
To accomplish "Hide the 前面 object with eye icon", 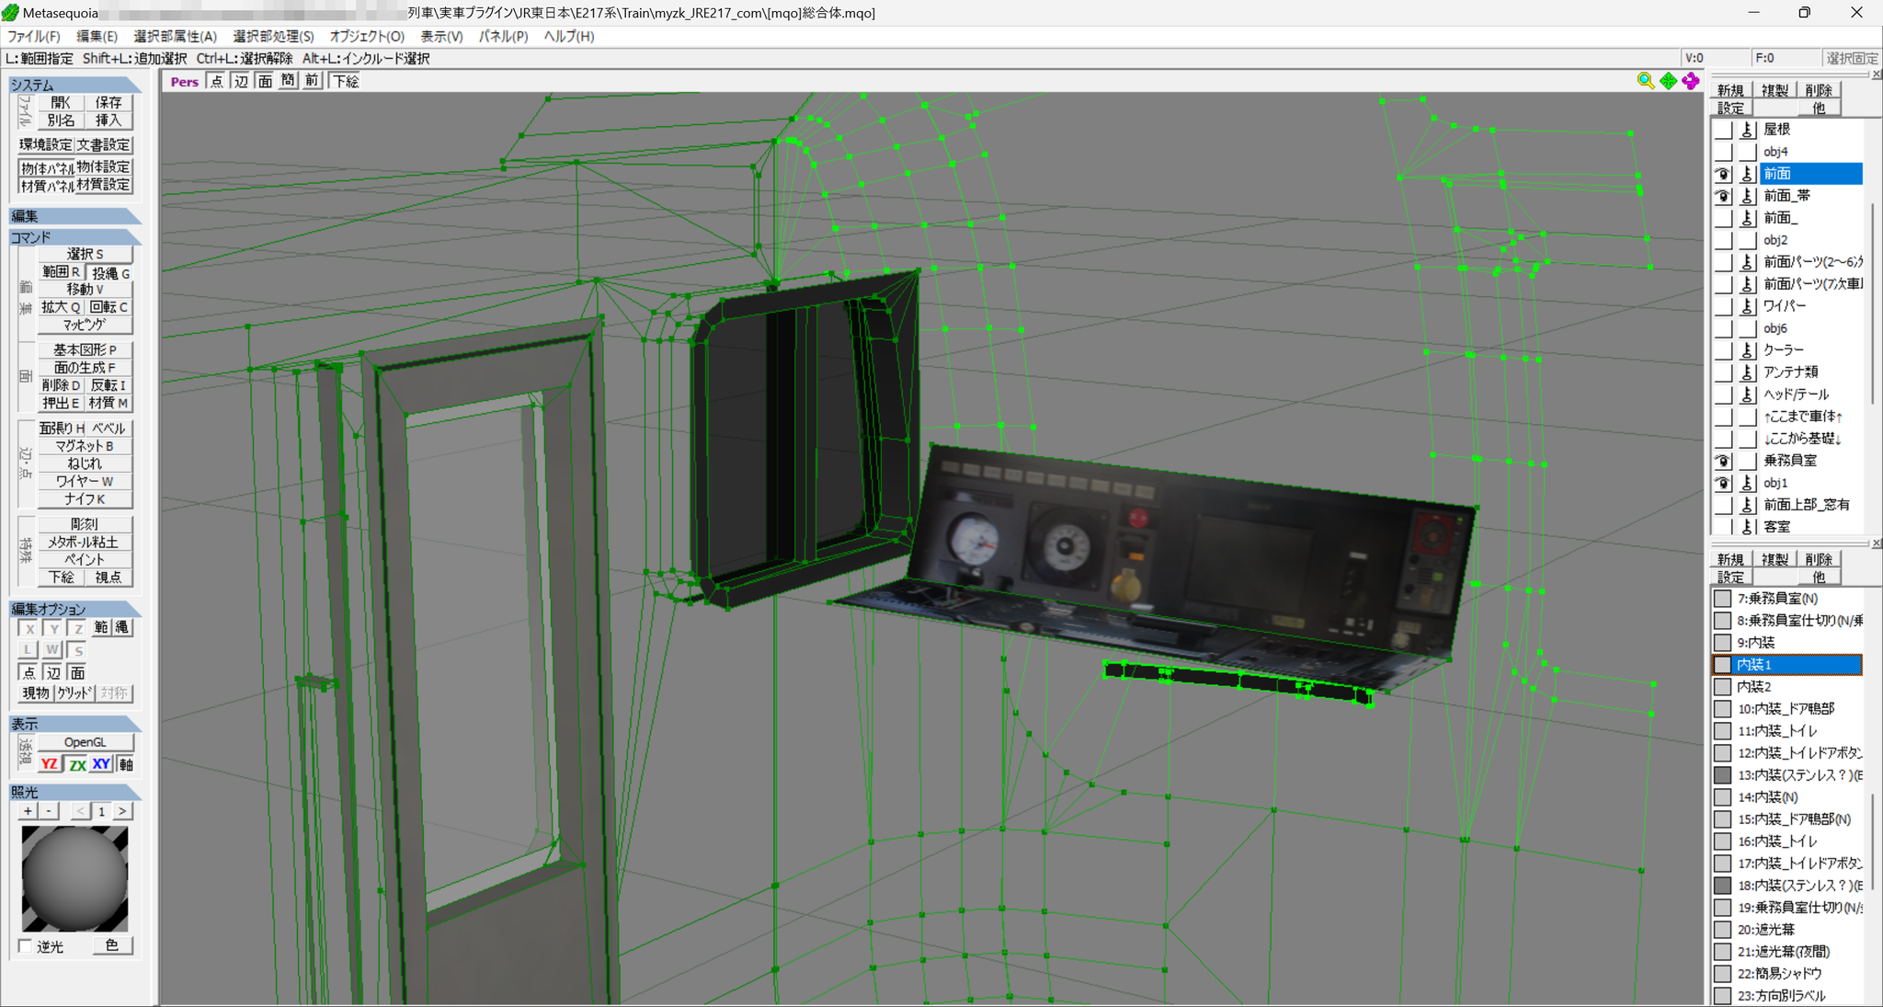I will (1723, 174).
